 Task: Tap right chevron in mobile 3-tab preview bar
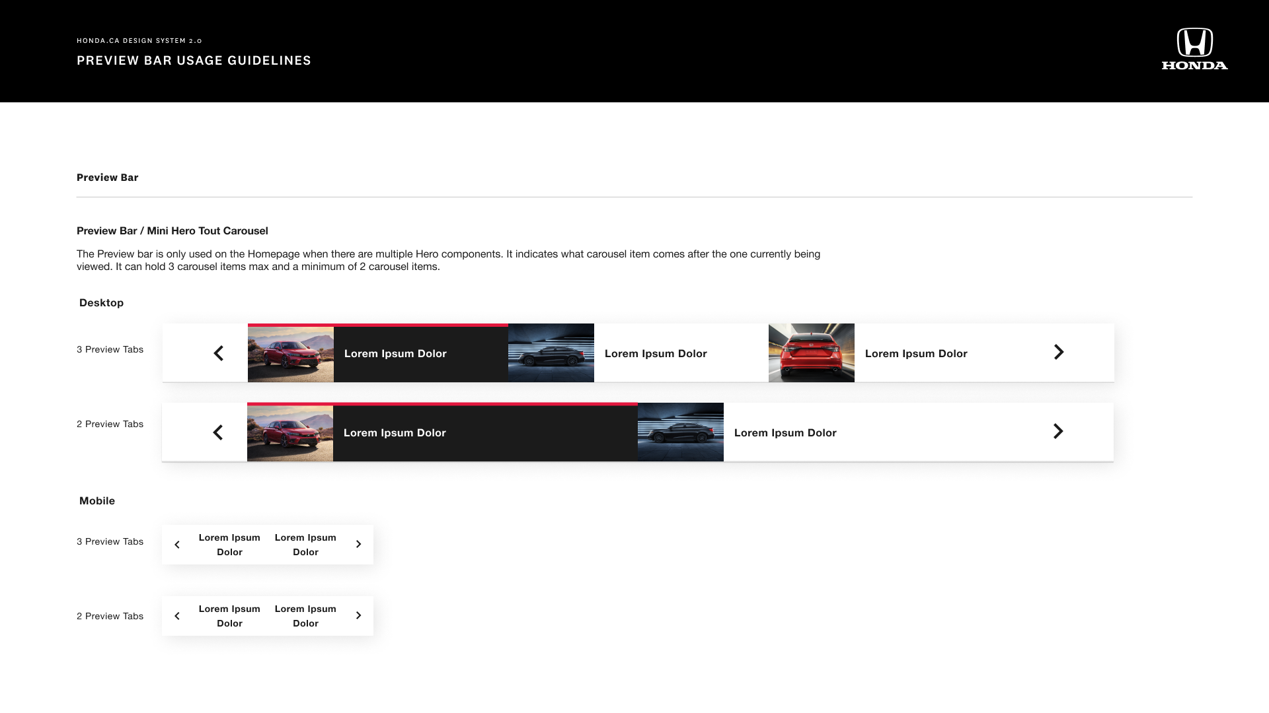[x=359, y=544]
